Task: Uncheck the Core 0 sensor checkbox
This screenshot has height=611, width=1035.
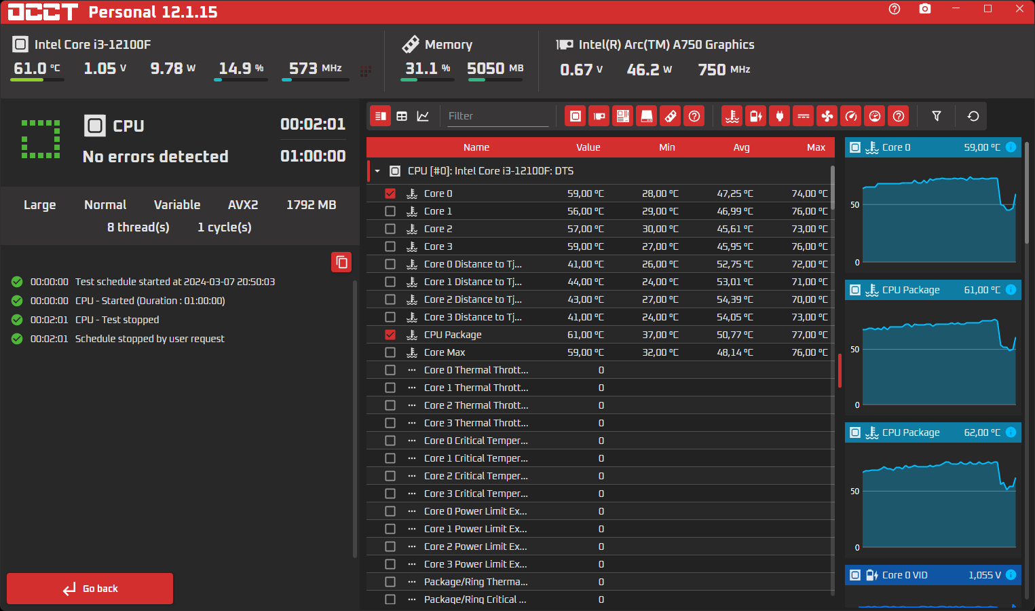Action: click(x=390, y=193)
